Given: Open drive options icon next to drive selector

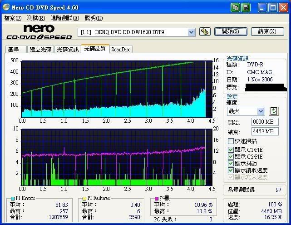Looking at the screenshot, I should coord(205,31).
